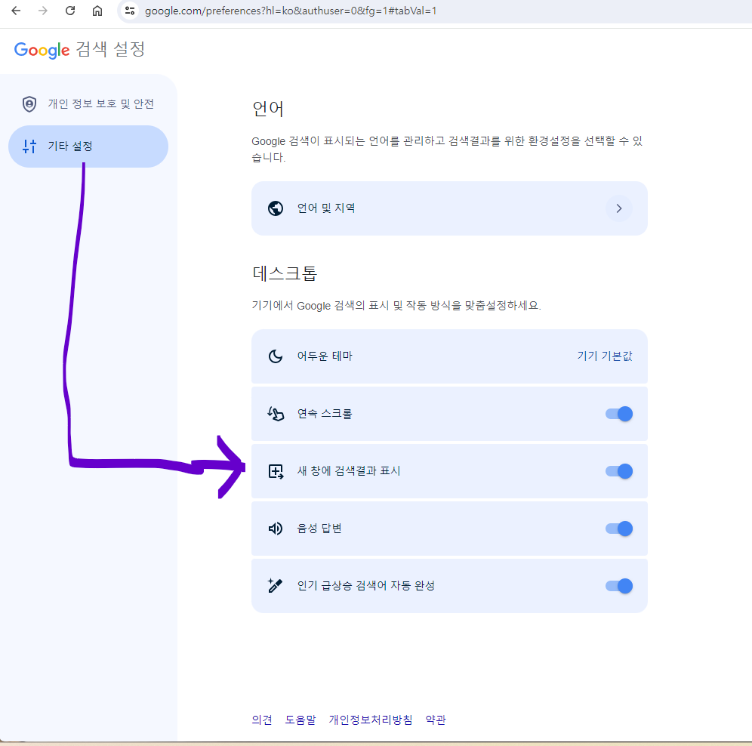Click the shield icon for 개인 정보 보호
The image size is (752, 746).
[29, 104]
